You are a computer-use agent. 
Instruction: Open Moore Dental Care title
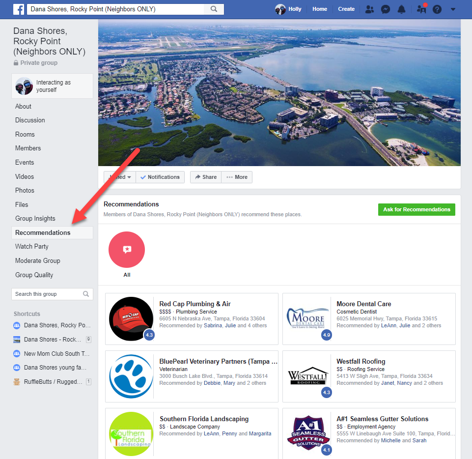[x=364, y=304]
